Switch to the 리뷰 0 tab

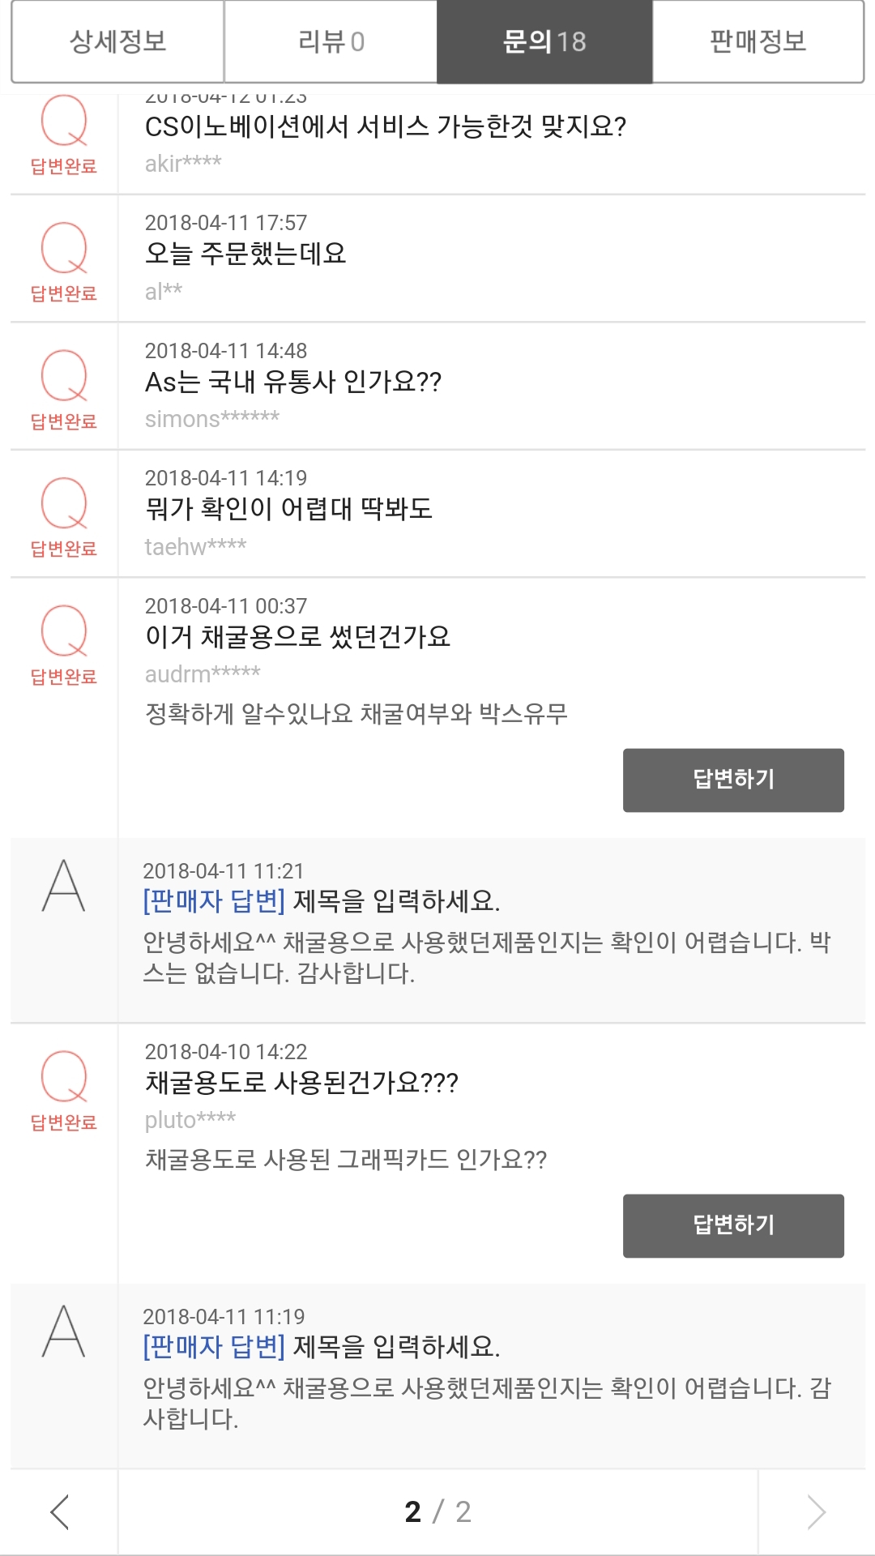pyautogui.click(x=331, y=41)
